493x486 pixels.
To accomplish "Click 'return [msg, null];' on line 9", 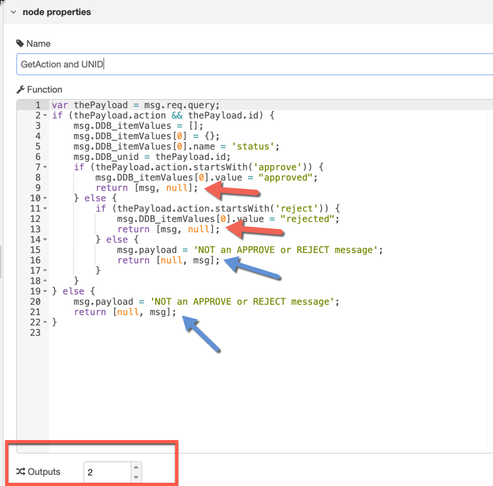I will coord(147,188).
